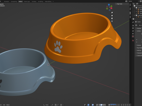Image resolution: width=142 pixels, height=106 pixels.
Task: Toggle snapping magnet in viewport header
Action: pyautogui.click(x=56, y=105)
